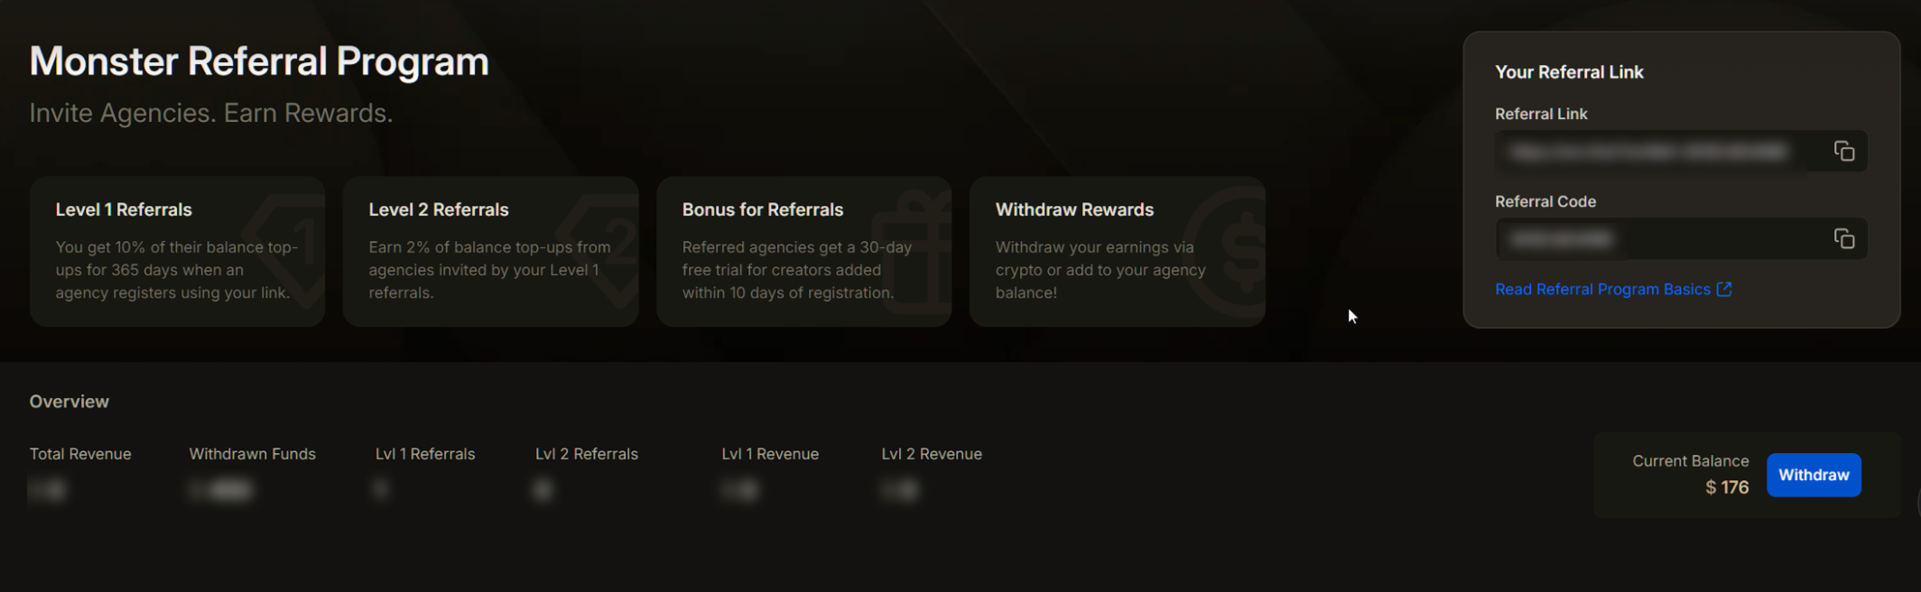This screenshot has width=1921, height=592.
Task: Click the dollar coin icon on Withdraw Rewards
Action: [1233, 251]
